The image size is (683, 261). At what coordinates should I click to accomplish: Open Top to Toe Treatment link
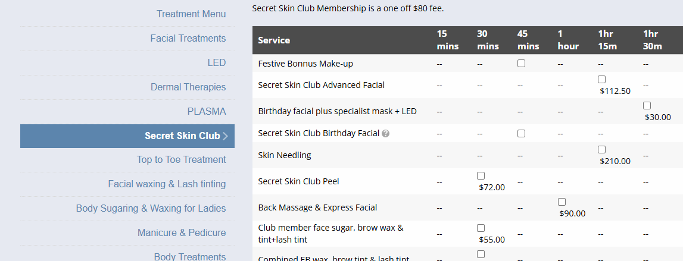click(x=181, y=159)
